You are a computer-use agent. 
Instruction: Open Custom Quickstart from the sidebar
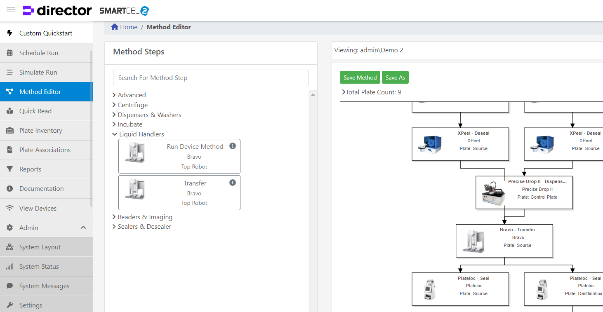point(46,33)
